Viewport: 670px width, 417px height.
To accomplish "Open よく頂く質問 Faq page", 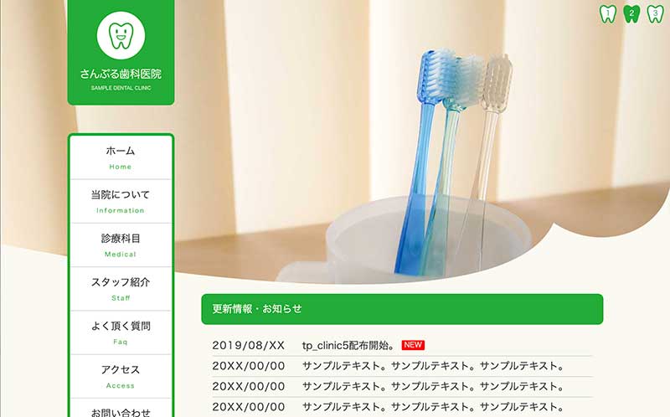I will pos(121,332).
